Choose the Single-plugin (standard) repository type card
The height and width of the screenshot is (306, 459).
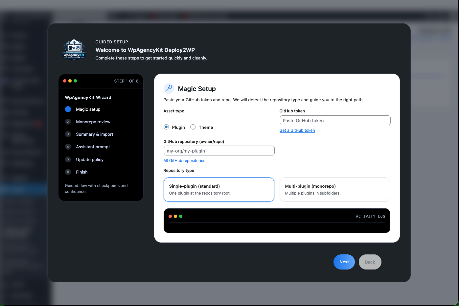[x=219, y=190]
